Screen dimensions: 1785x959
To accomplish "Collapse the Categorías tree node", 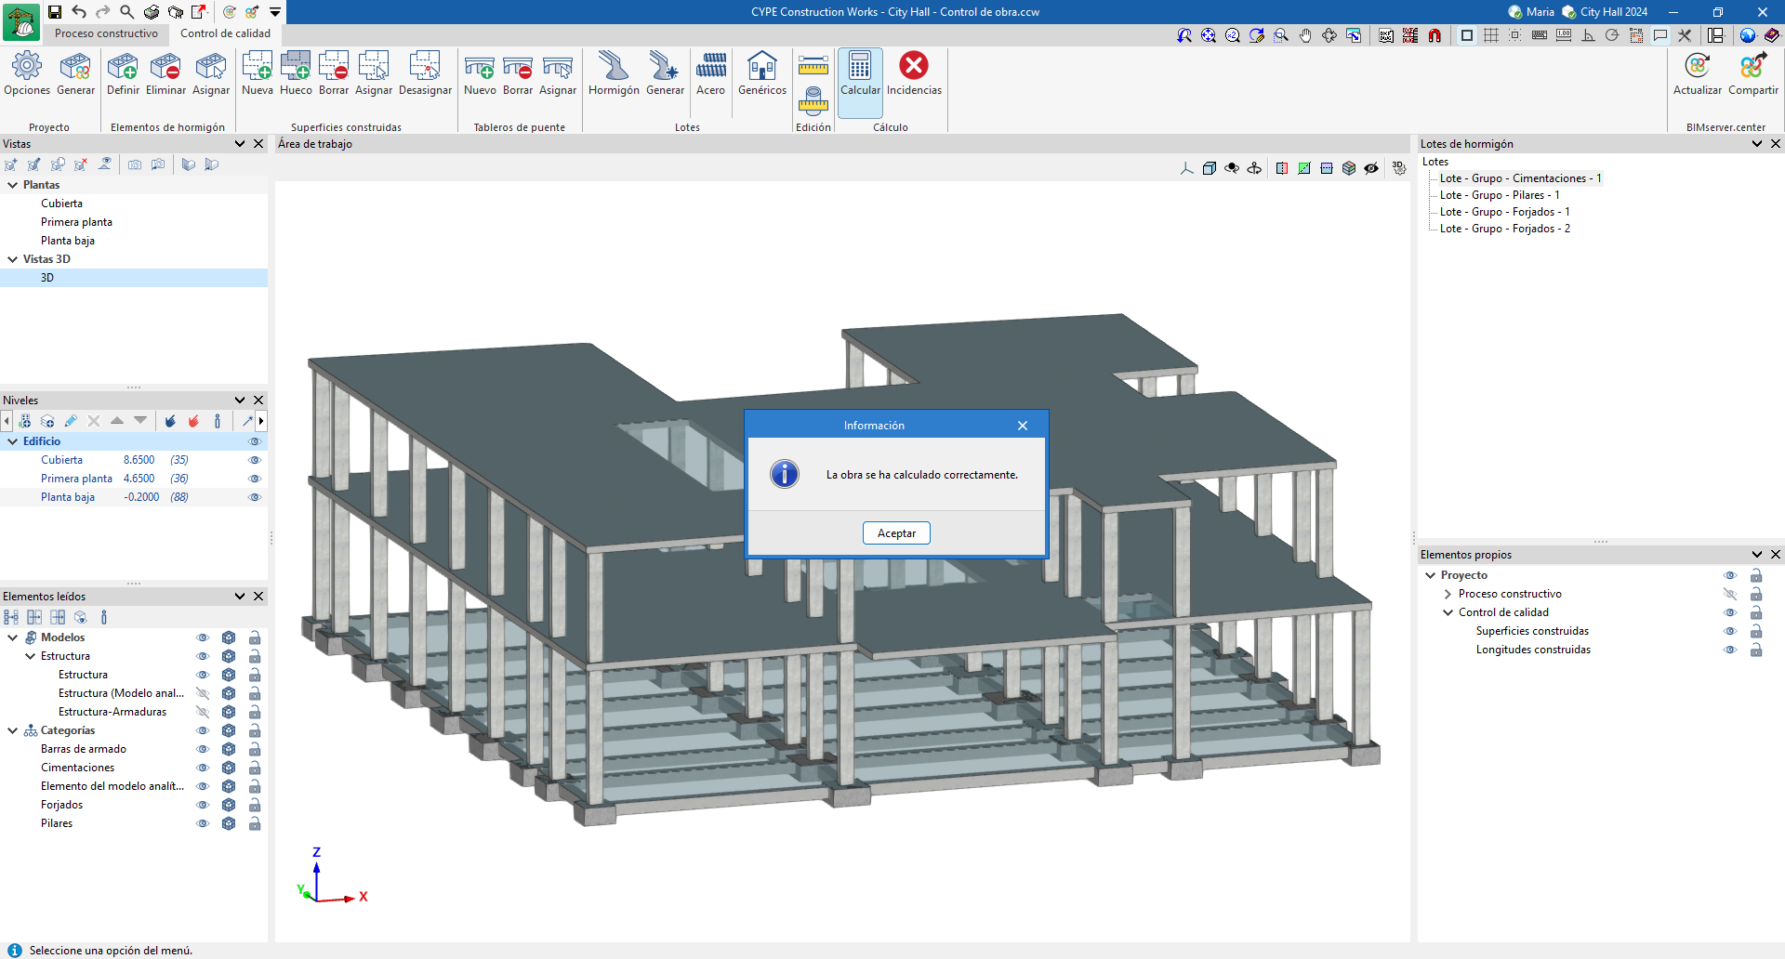I will [x=13, y=730].
